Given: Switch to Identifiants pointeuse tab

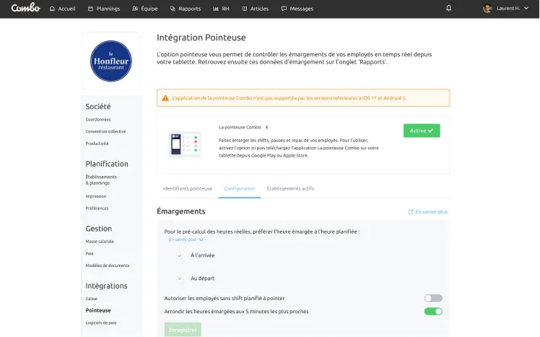Looking at the screenshot, I should click(x=188, y=188).
